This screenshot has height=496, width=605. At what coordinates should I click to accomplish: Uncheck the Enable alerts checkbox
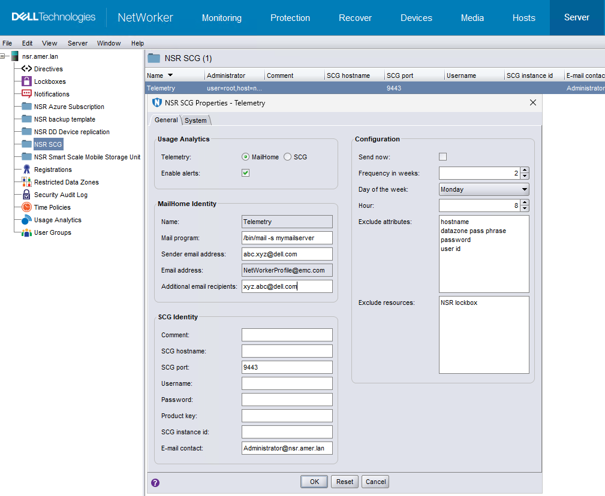click(x=245, y=173)
